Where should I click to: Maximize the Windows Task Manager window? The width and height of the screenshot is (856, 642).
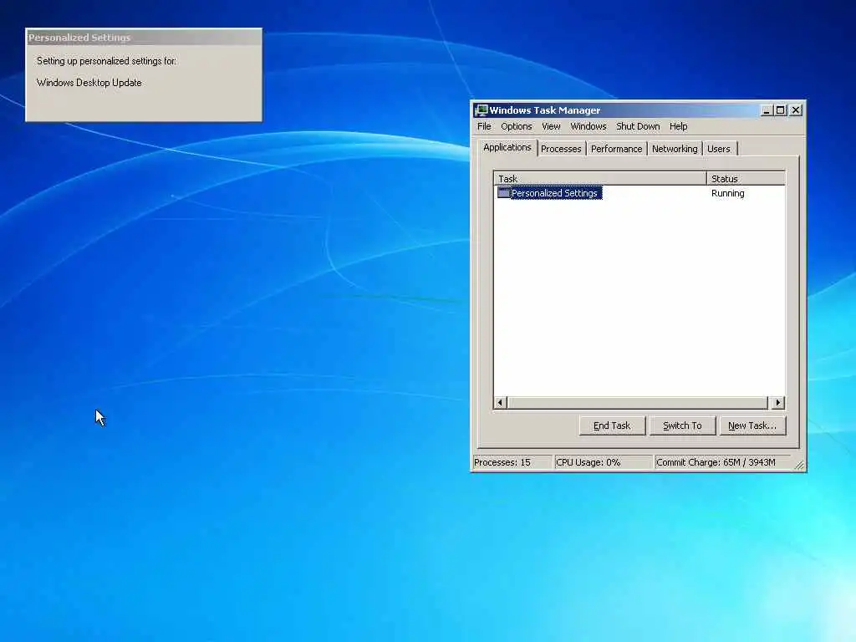[x=781, y=110]
